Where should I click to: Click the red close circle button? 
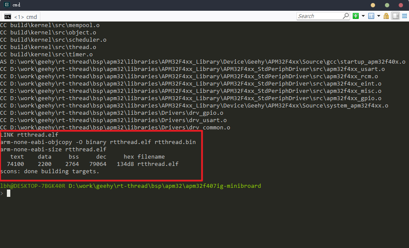tap(401, 5)
